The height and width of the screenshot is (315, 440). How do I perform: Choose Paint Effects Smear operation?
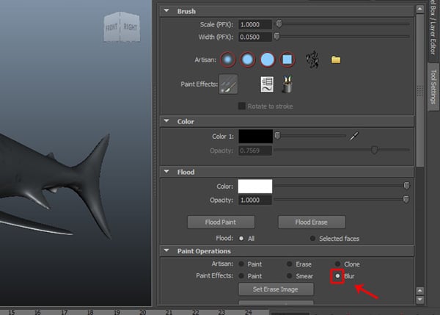tap(290, 276)
